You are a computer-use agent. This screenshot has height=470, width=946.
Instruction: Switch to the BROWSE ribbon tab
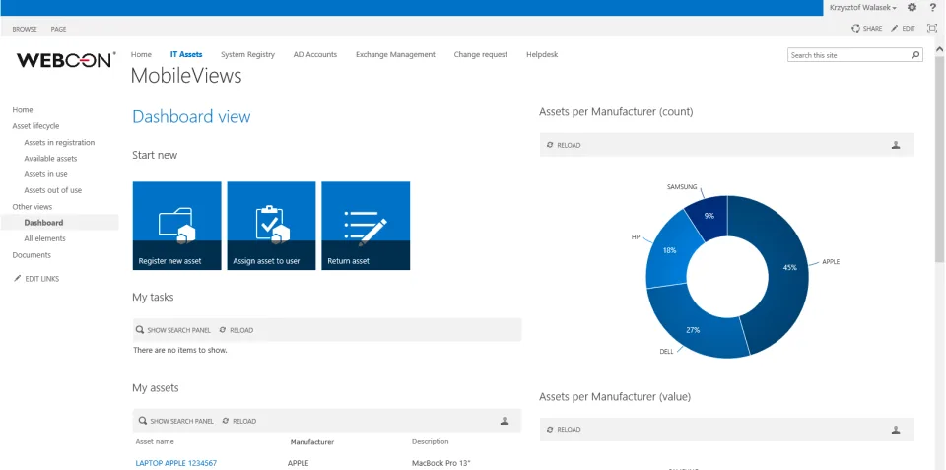pyautogui.click(x=25, y=29)
